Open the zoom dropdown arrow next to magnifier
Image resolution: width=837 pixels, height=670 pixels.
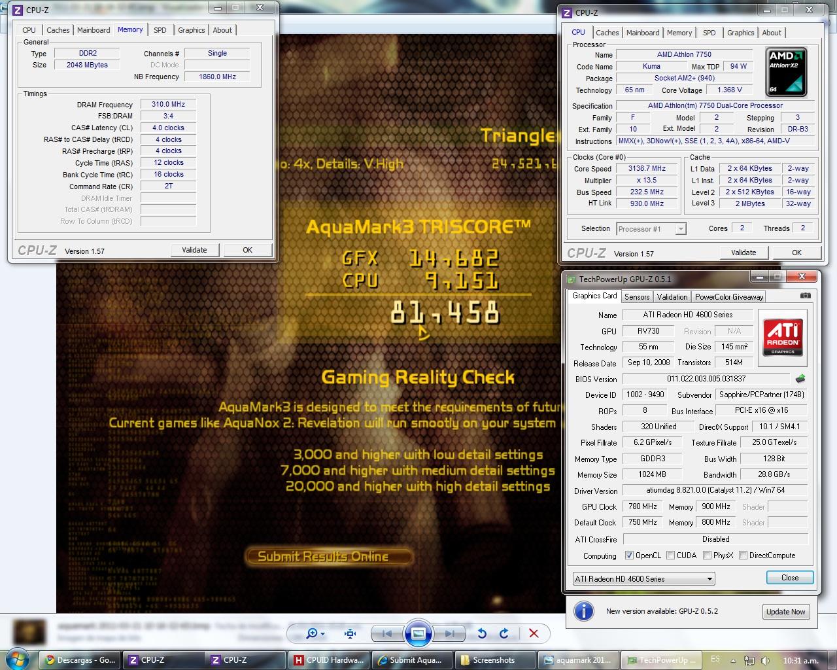323,633
